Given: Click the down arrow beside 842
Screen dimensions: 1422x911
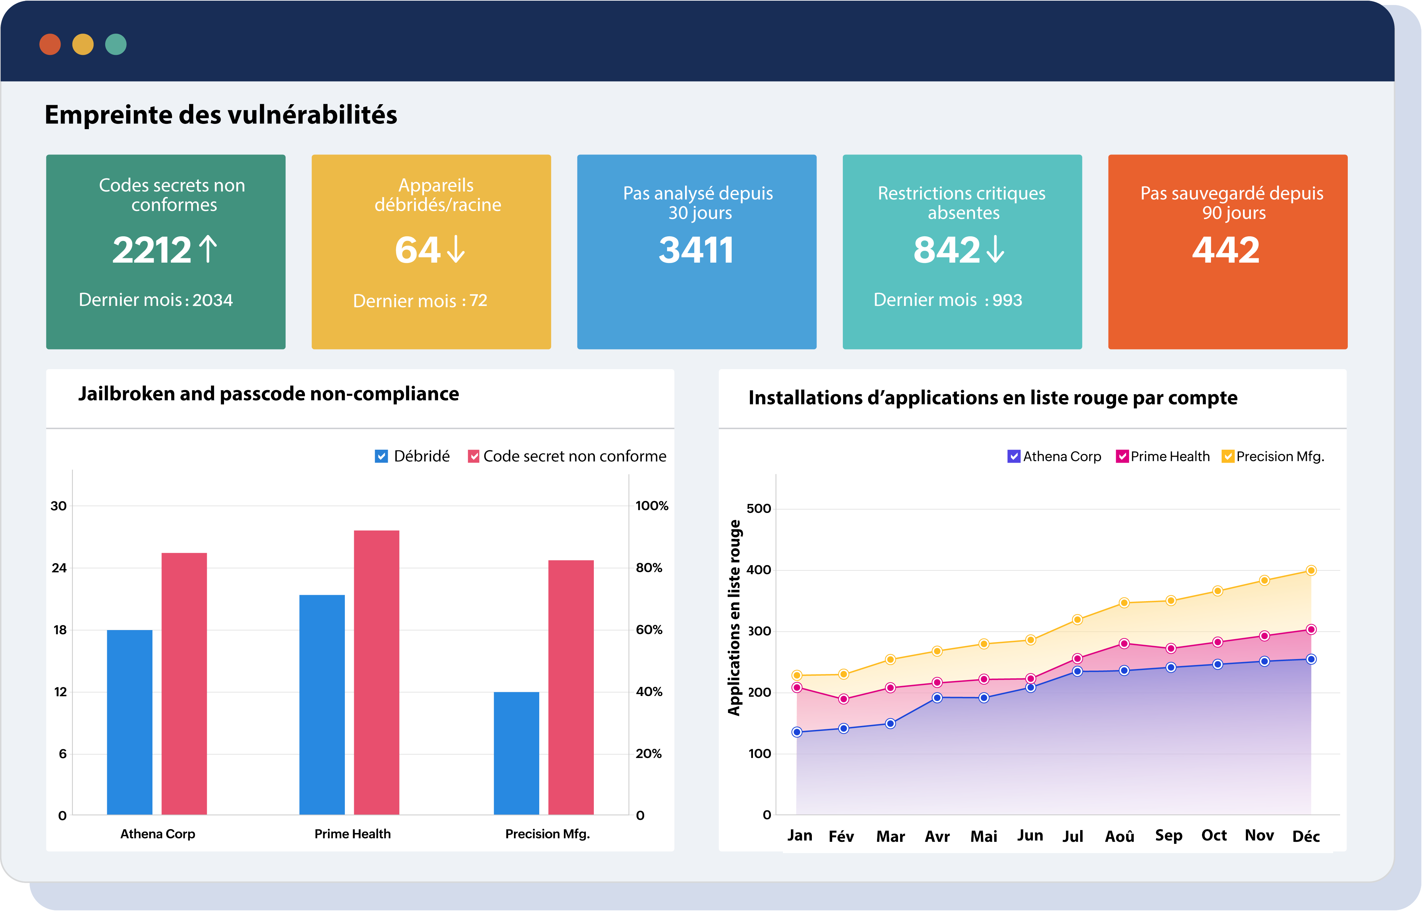Looking at the screenshot, I should [996, 249].
